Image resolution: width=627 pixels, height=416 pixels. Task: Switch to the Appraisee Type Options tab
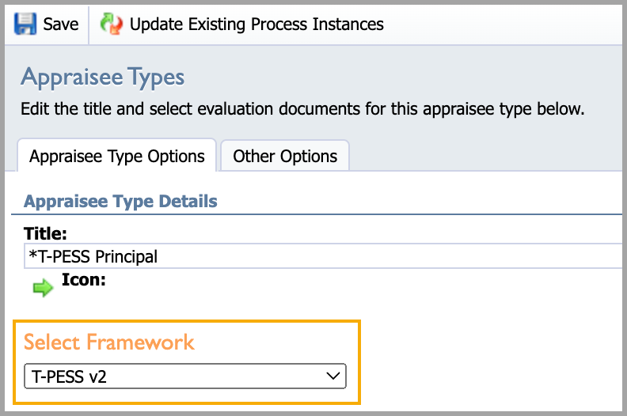pos(116,156)
